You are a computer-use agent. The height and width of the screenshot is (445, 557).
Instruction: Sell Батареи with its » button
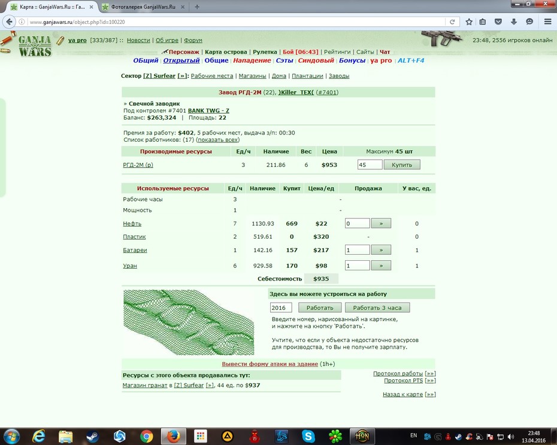pos(381,250)
